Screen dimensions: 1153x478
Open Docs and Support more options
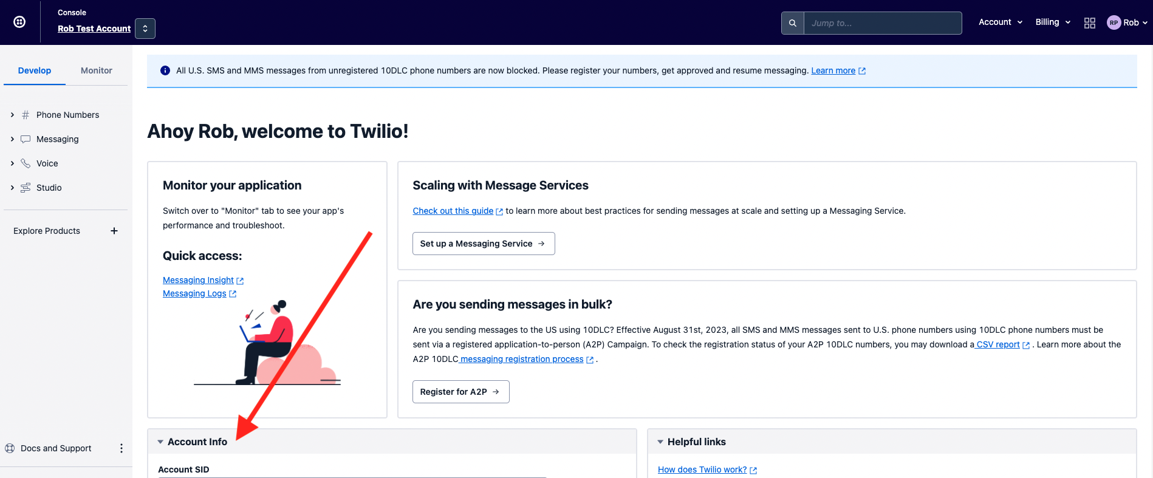coord(121,448)
